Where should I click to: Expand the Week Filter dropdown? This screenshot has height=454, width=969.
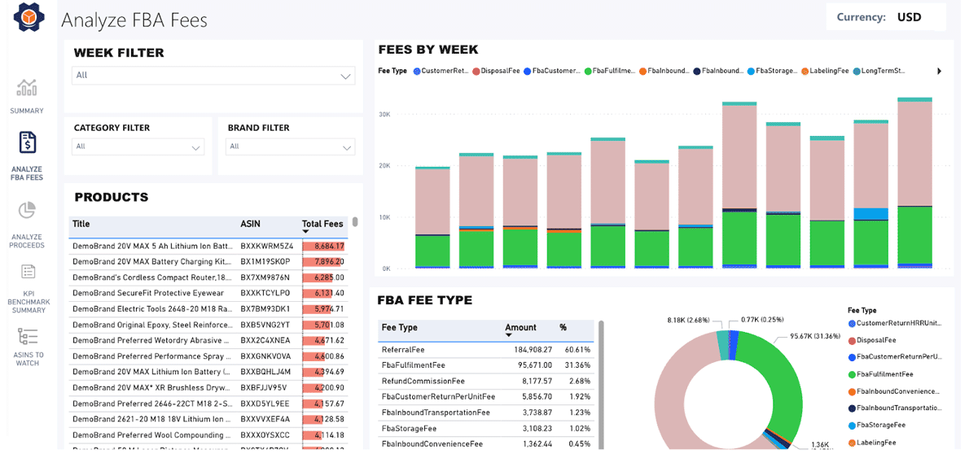click(345, 76)
